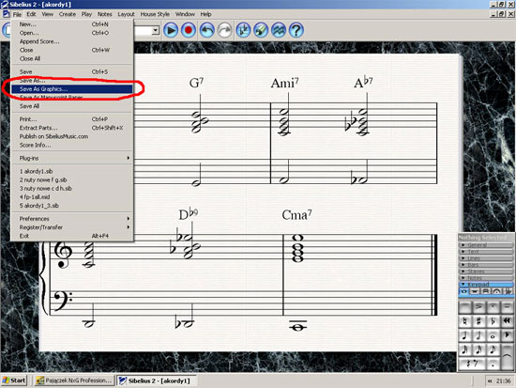Choose the eighth note on the keypad
This screenshot has height=388, width=516.
click(x=493, y=349)
